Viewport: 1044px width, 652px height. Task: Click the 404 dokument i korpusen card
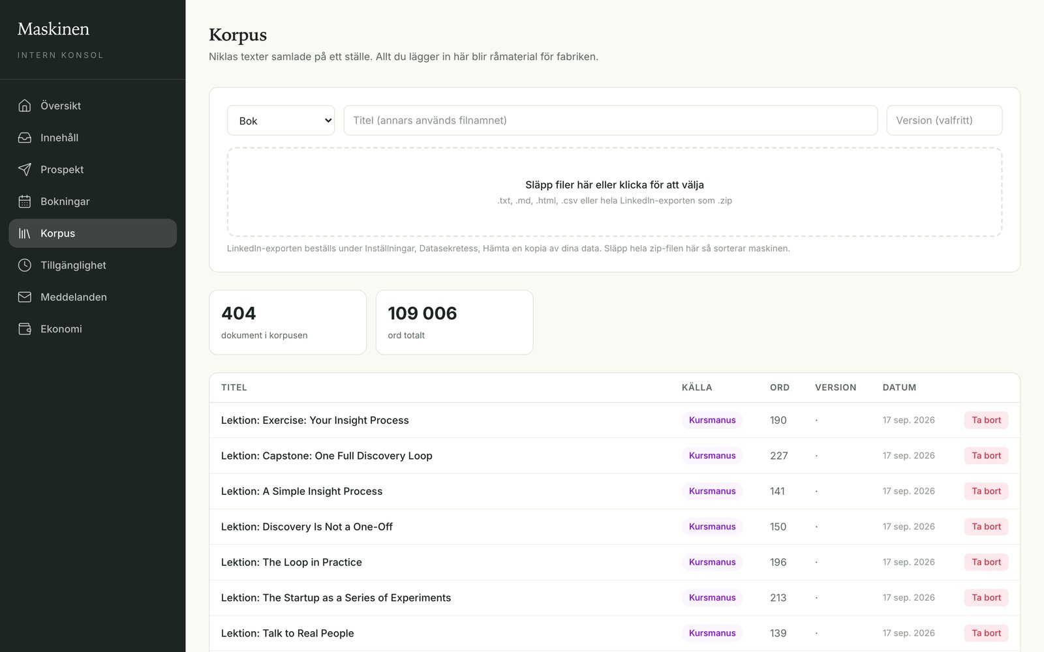tap(288, 323)
